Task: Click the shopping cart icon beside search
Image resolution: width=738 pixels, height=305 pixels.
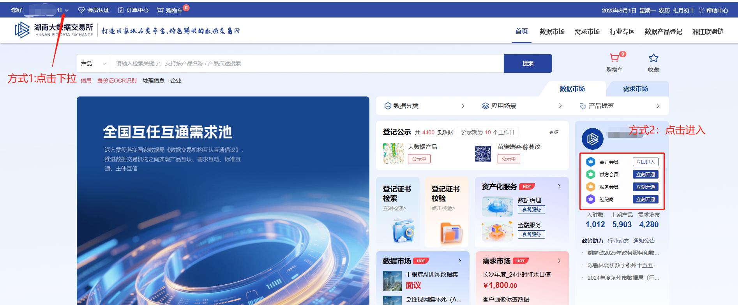Action: click(614, 58)
